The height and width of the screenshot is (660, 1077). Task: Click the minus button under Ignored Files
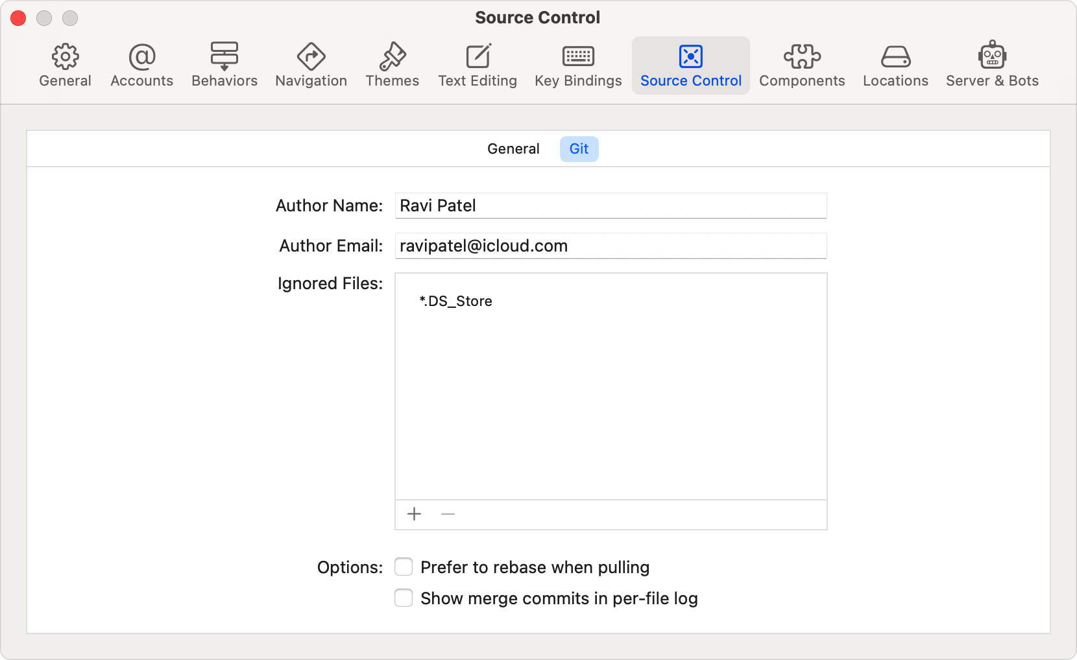(448, 514)
